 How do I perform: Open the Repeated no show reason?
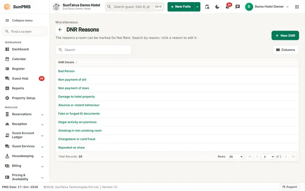[x=72, y=148]
